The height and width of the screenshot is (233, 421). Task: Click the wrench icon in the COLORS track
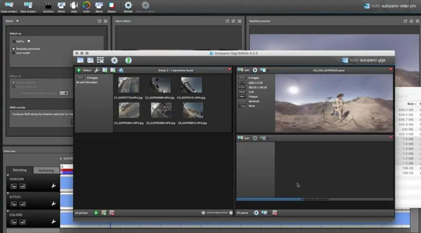[54, 222]
